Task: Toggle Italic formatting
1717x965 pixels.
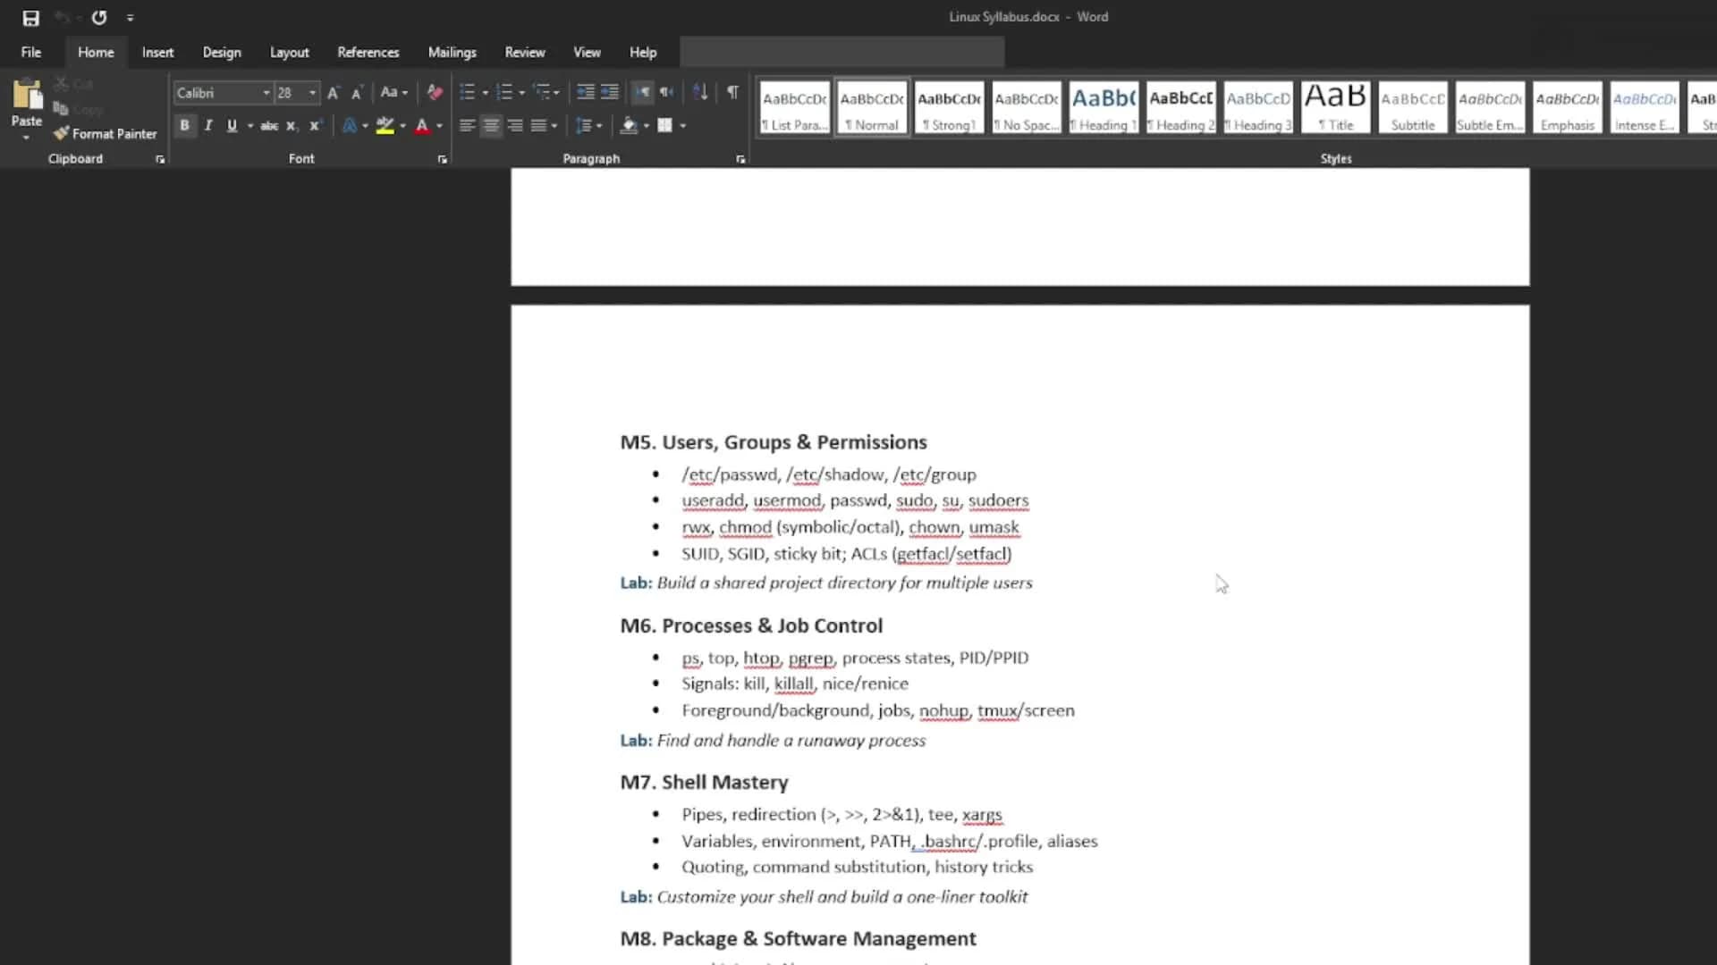Action: (x=208, y=126)
